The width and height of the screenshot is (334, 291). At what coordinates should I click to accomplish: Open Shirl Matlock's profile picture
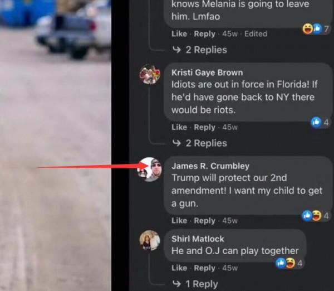coord(150,240)
